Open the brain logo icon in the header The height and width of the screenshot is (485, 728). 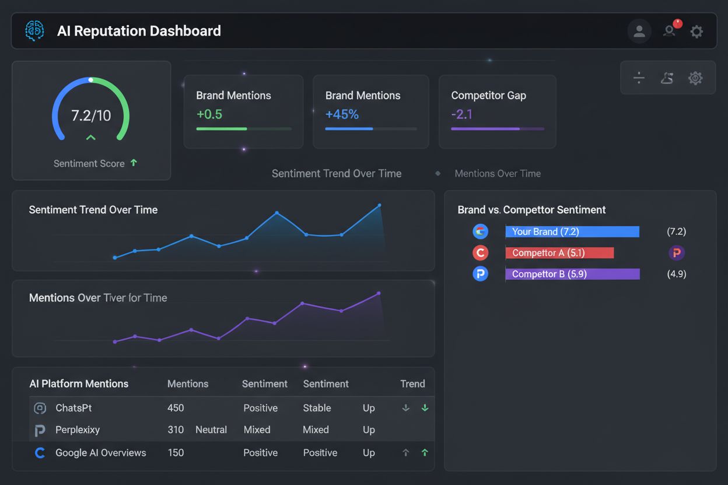[34, 30]
